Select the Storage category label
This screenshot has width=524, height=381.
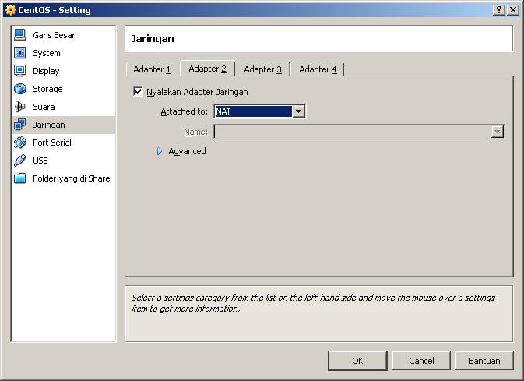pyautogui.click(x=47, y=89)
